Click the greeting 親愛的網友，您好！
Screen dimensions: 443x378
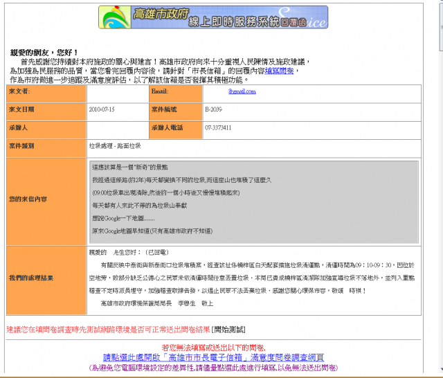coord(44,53)
